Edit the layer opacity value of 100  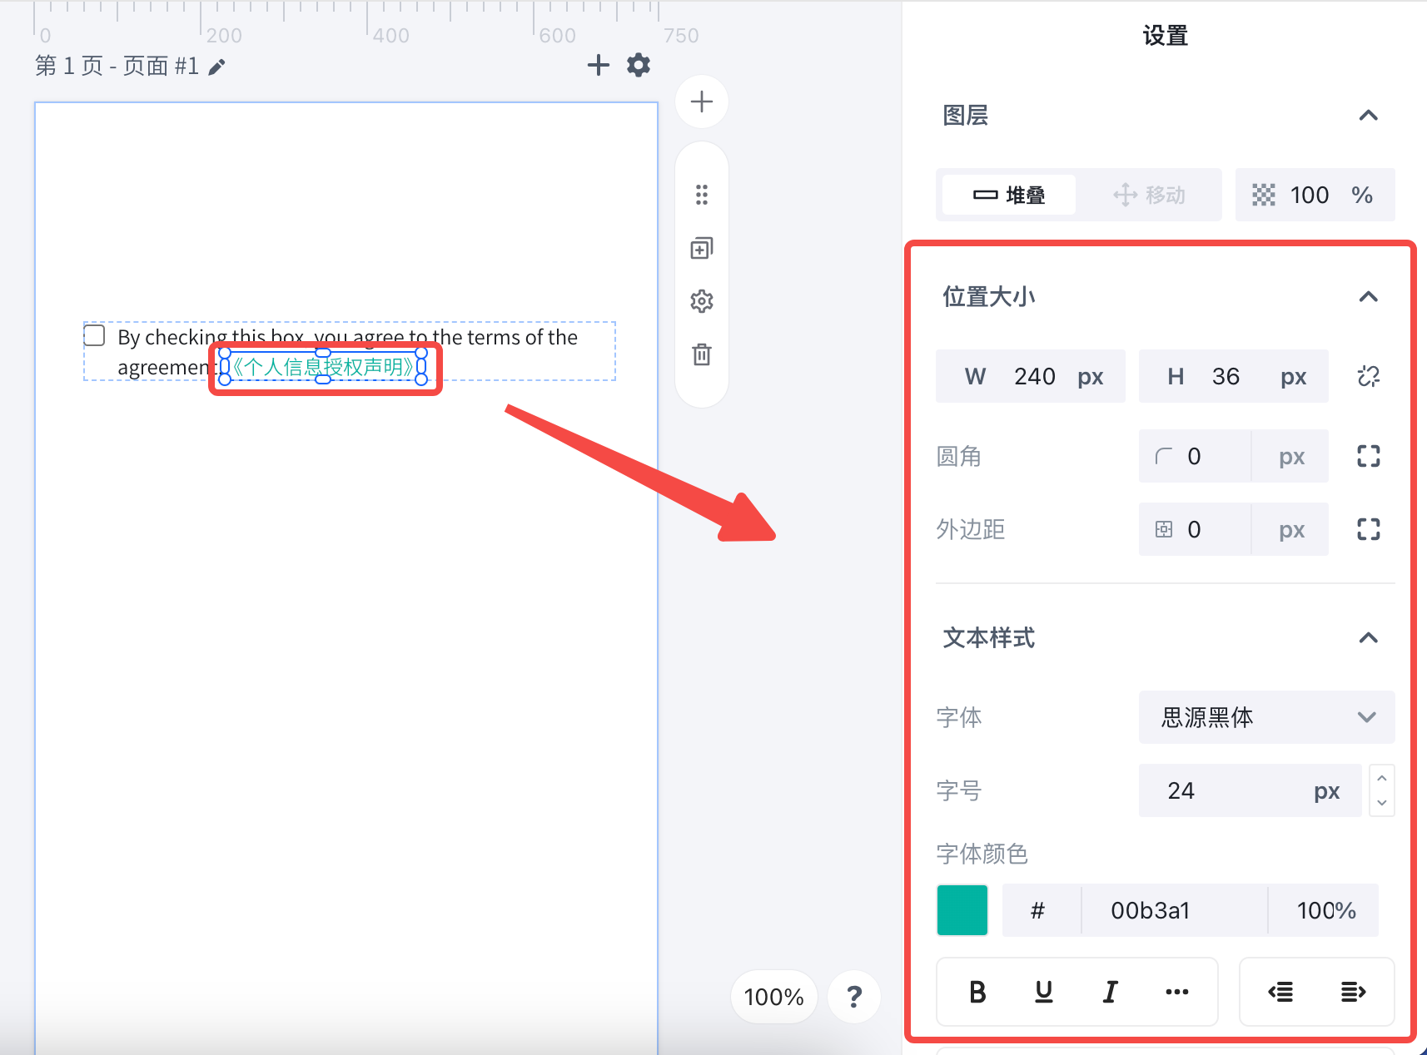pyautogui.click(x=1309, y=195)
